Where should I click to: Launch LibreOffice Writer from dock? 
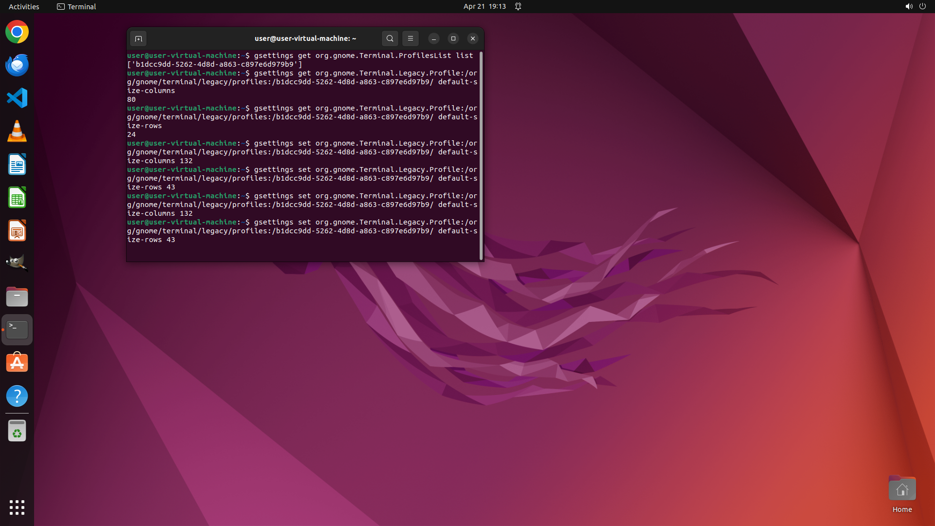click(17, 165)
